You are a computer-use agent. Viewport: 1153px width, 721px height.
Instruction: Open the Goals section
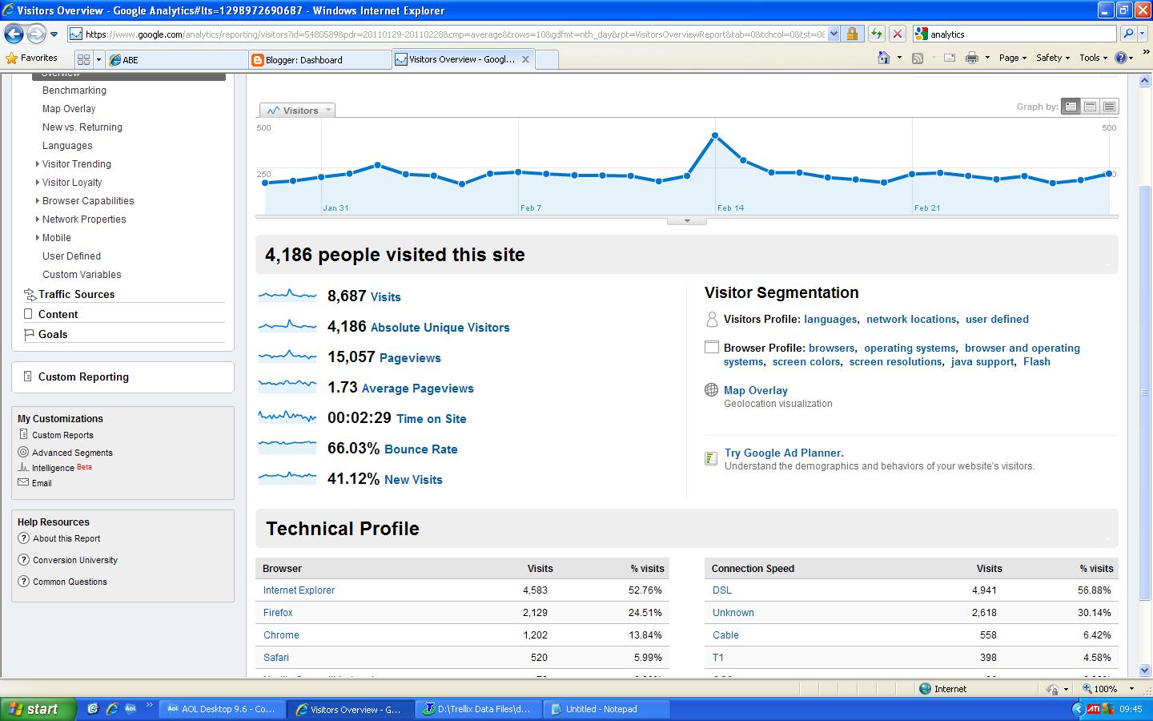pyautogui.click(x=53, y=334)
